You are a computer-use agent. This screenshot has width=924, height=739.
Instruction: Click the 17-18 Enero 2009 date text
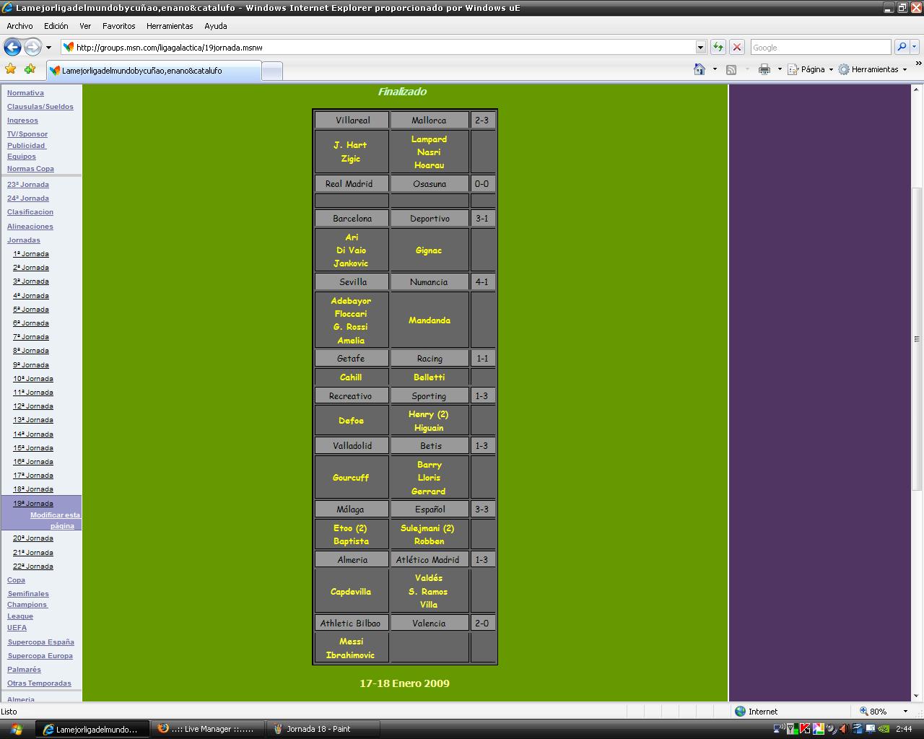click(404, 683)
